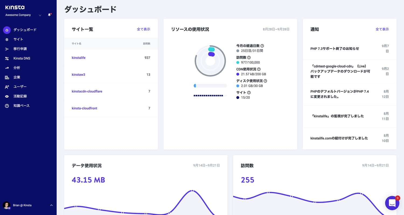Click 全て表示 in the 通知 card
This screenshot has height=215, width=404.
click(382, 29)
